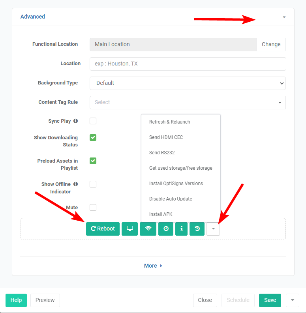Click the Location input field
The width and height of the screenshot is (306, 313).
tap(188, 64)
